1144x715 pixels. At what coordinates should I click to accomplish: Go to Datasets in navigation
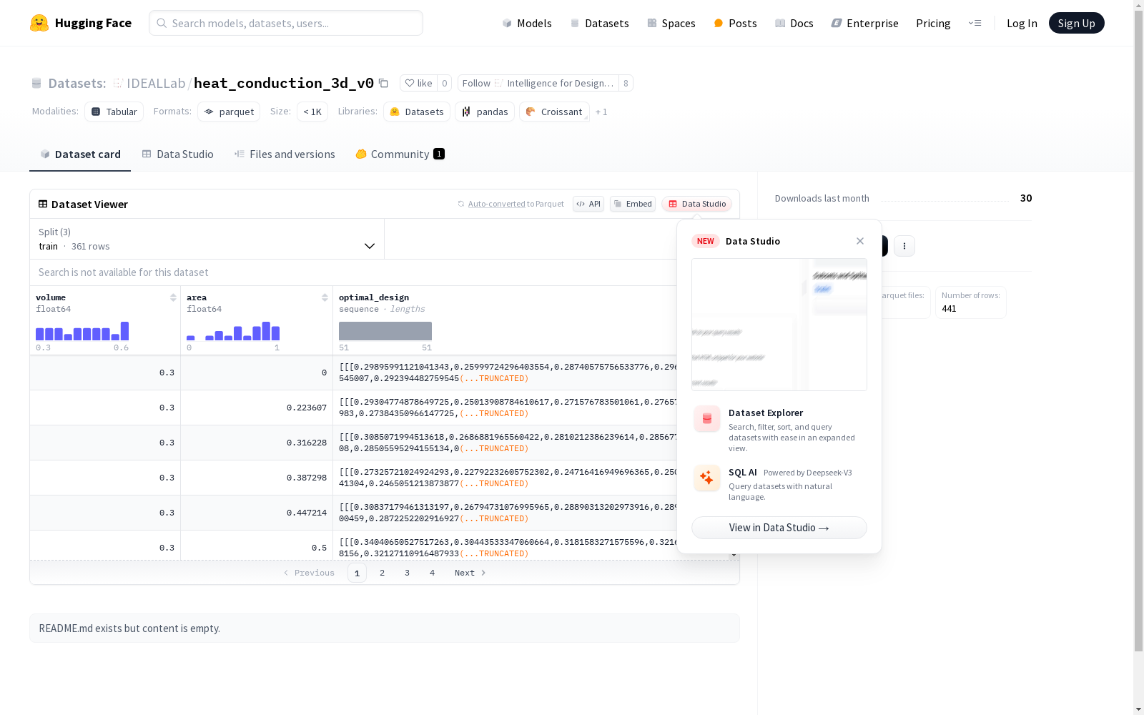click(599, 23)
